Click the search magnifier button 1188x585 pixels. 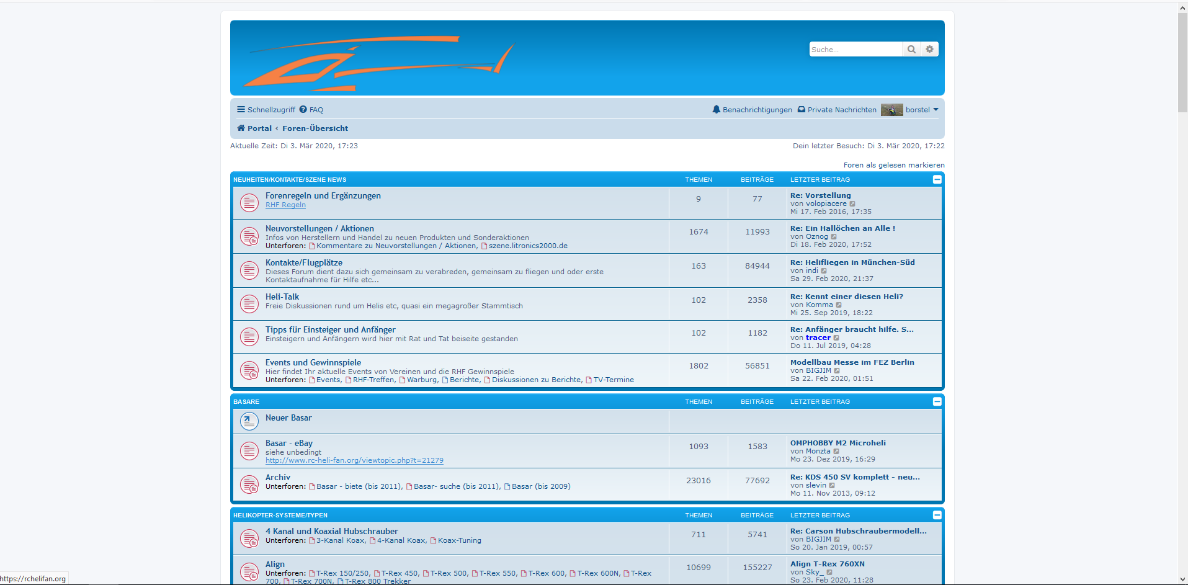pos(911,50)
